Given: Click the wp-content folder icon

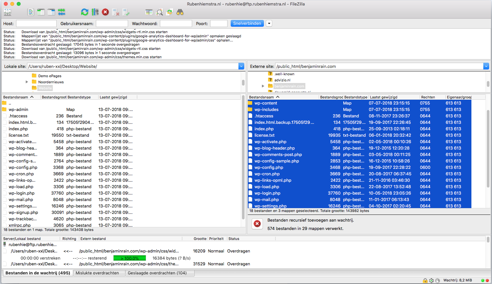Looking at the screenshot, I should pos(250,103).
